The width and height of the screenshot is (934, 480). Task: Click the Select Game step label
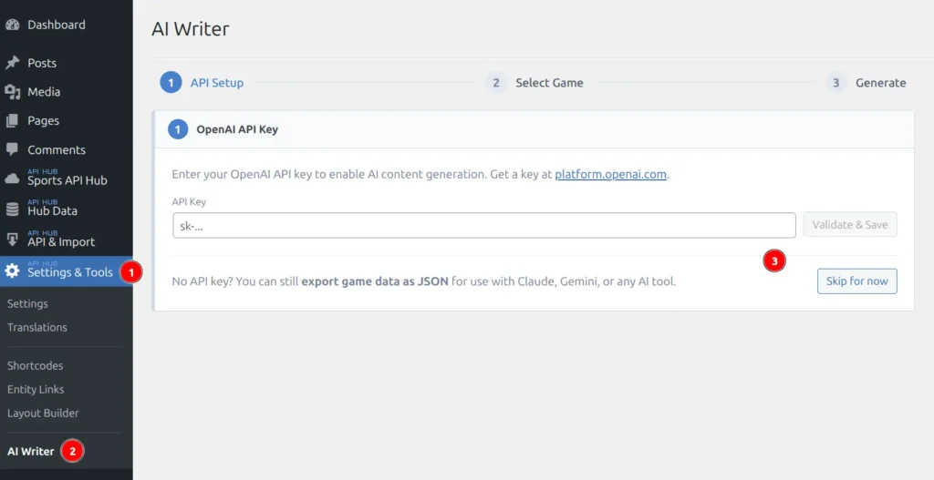[549, 83]
